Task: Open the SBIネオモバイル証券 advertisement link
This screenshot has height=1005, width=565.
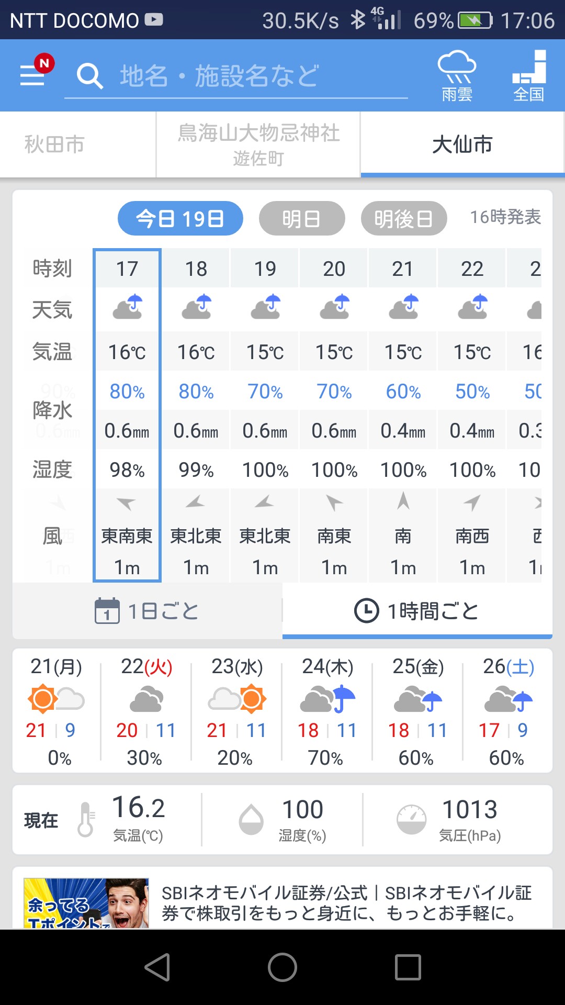Action: coord(346,902)
